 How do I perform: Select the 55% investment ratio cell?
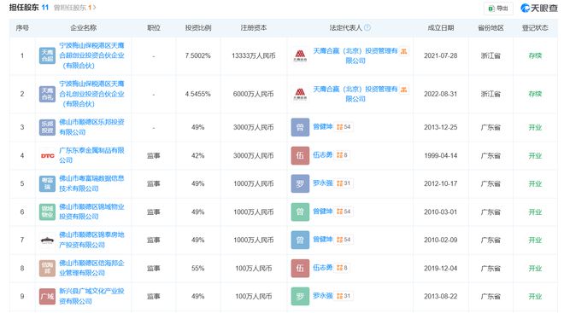coord(198,268)
